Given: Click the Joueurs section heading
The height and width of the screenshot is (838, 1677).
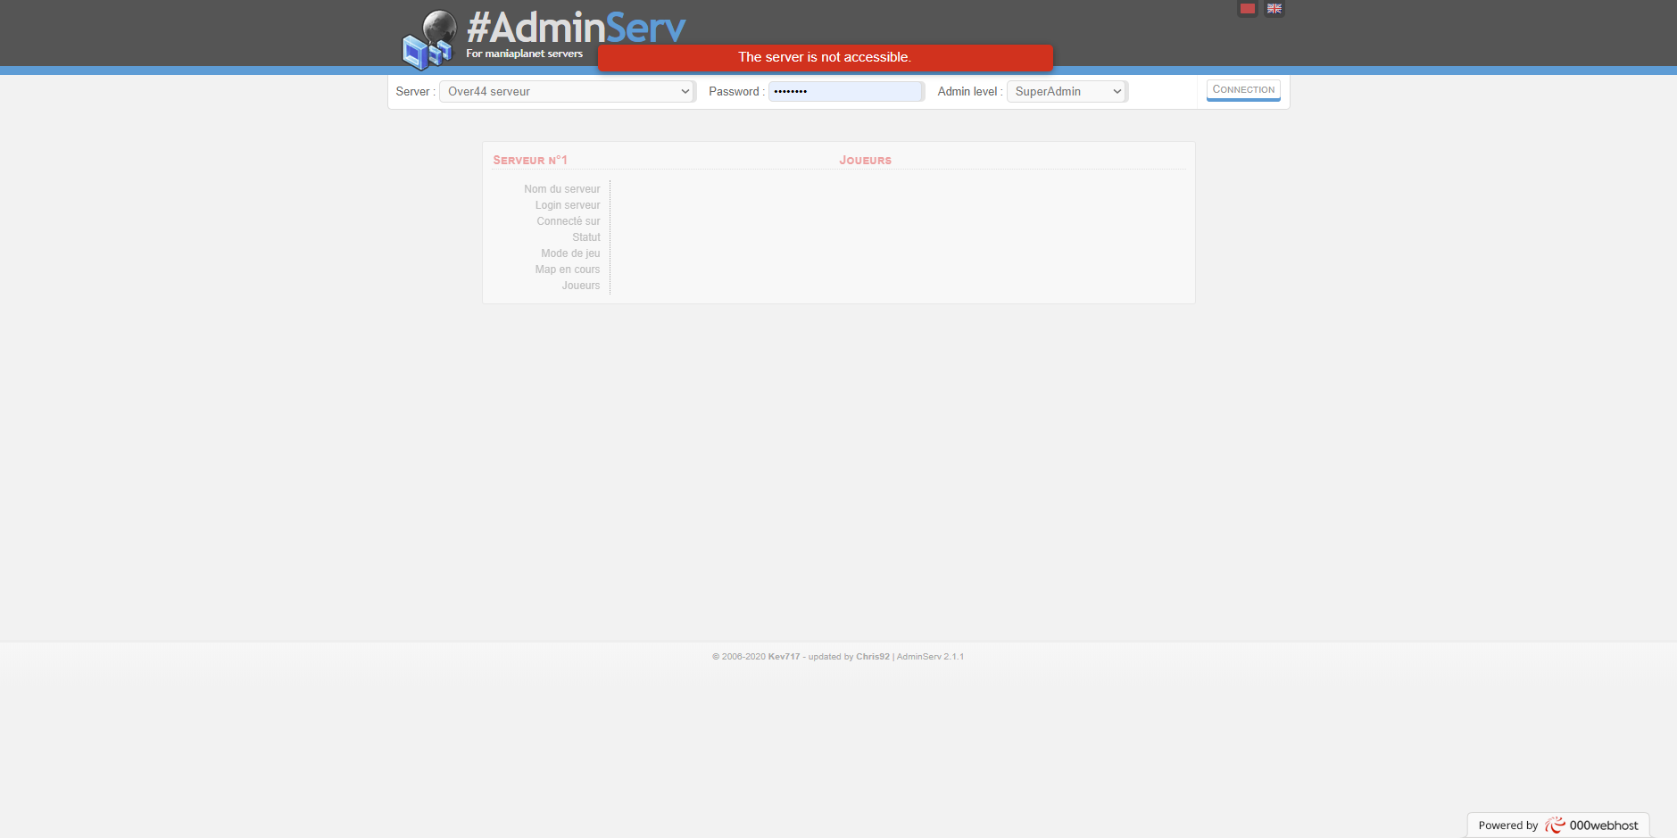Looking at the screenshot, I should coord(865,161).
